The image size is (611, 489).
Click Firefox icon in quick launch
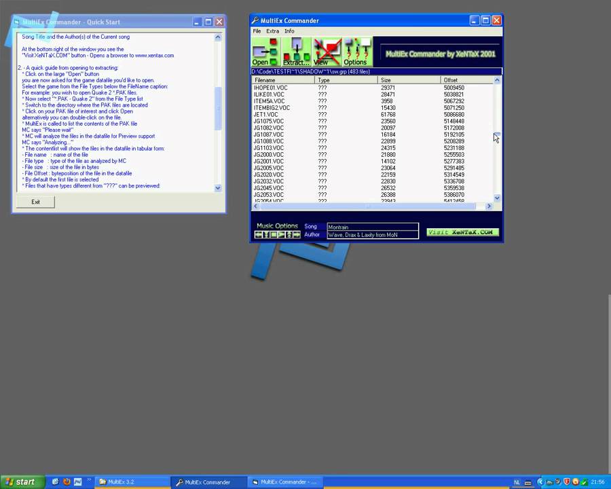pos(67,482)
